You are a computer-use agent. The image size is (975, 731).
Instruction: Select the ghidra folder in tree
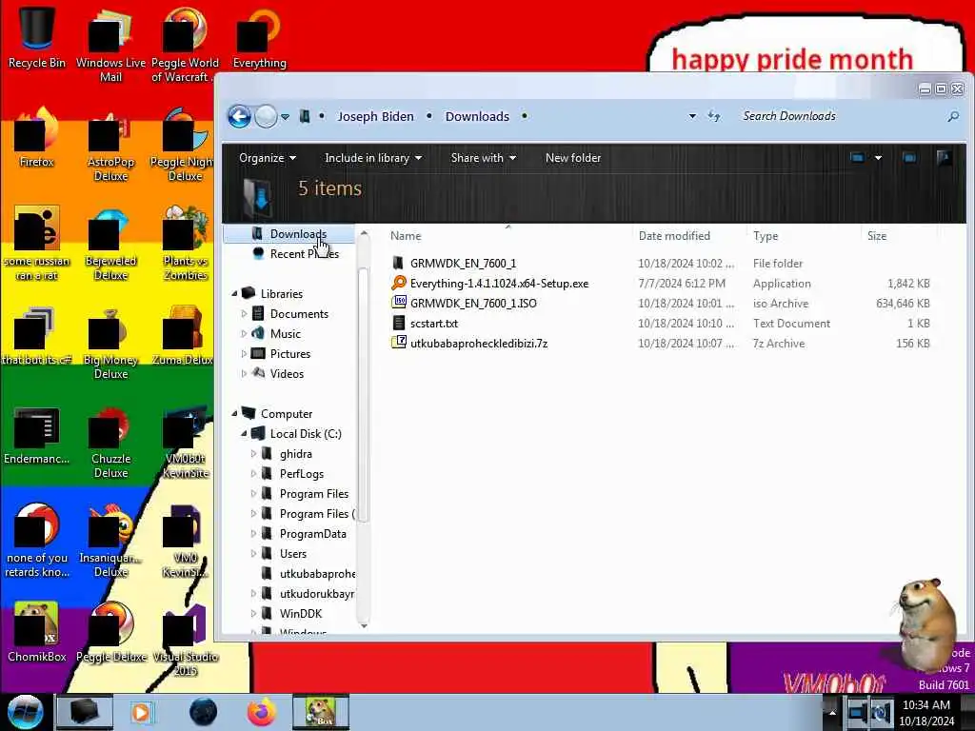coord(295,454)
